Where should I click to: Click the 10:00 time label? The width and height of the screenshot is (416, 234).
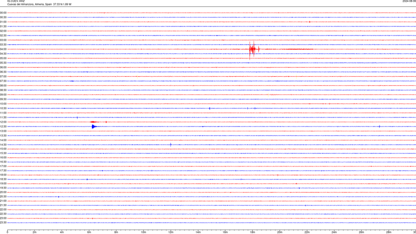(x=3, y=104)
